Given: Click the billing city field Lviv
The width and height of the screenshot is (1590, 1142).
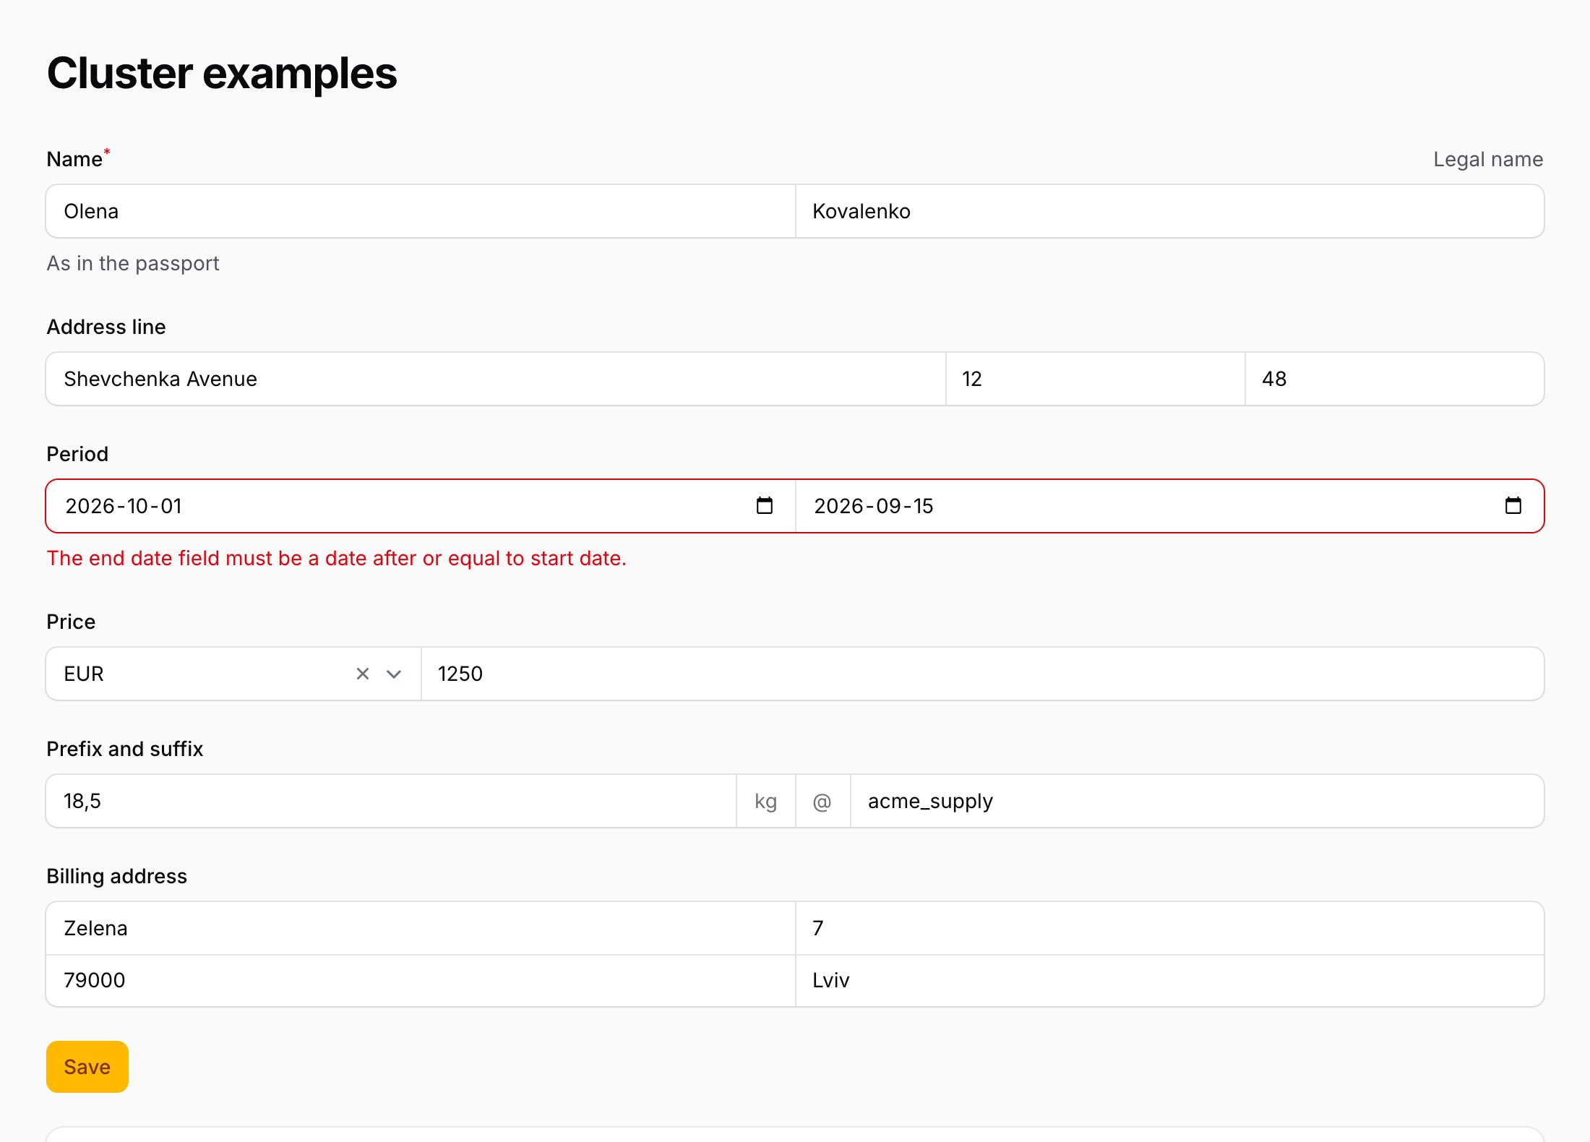Looking at the screenshot, I should point(1169,980).
